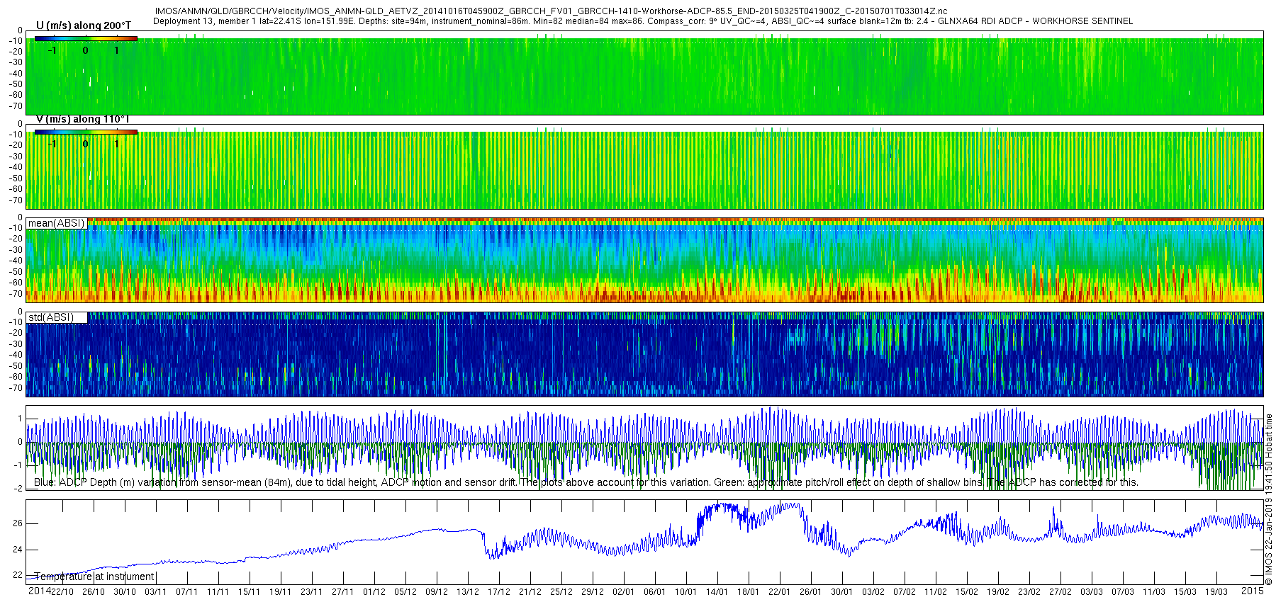
Task: Select the NetCDF file path title line
Action: point(551,11)
